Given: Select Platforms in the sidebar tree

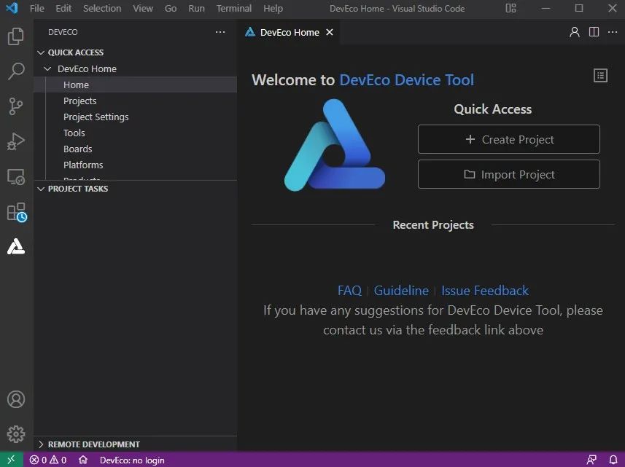Looking at the screenshot, I should coord(135,165).
